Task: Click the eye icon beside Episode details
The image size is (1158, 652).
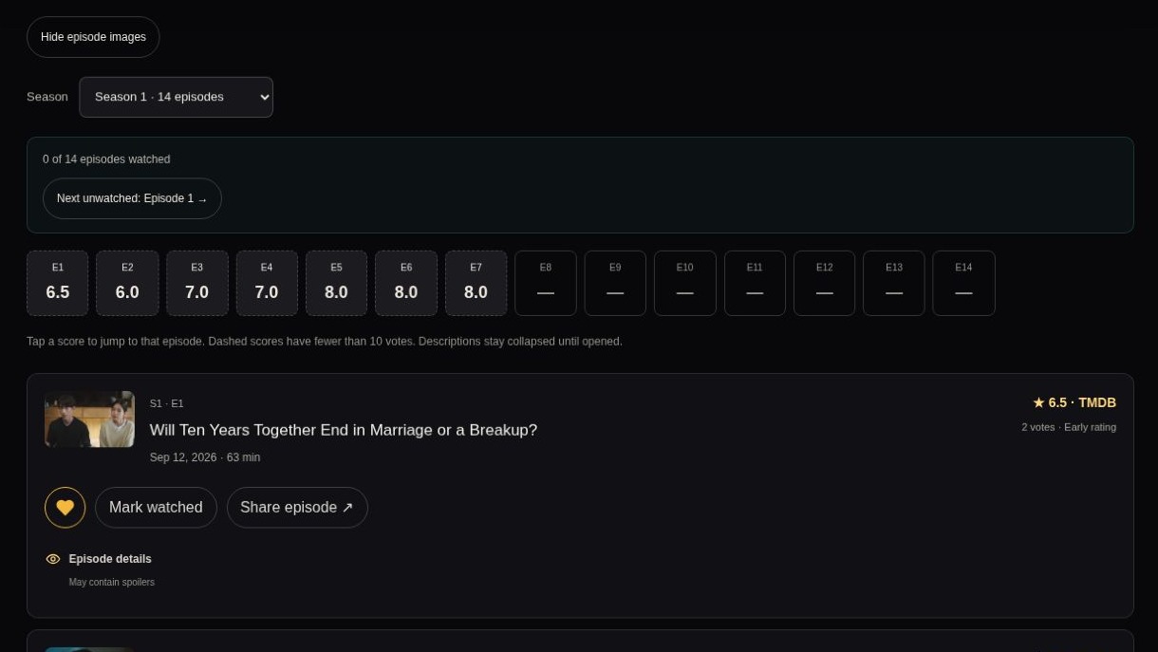Action: point(53,559)
